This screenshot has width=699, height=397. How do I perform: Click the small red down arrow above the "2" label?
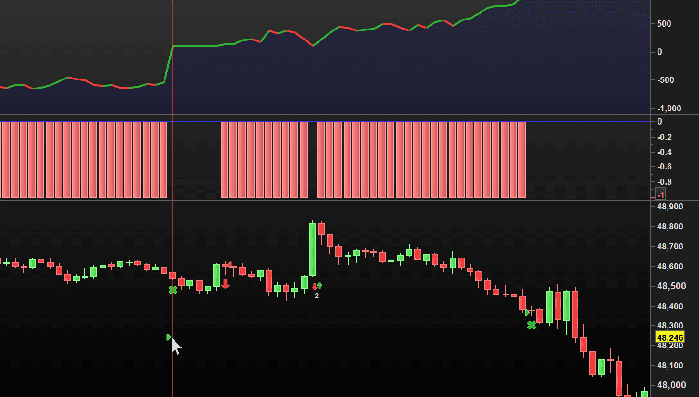click(x=315, y=287)
